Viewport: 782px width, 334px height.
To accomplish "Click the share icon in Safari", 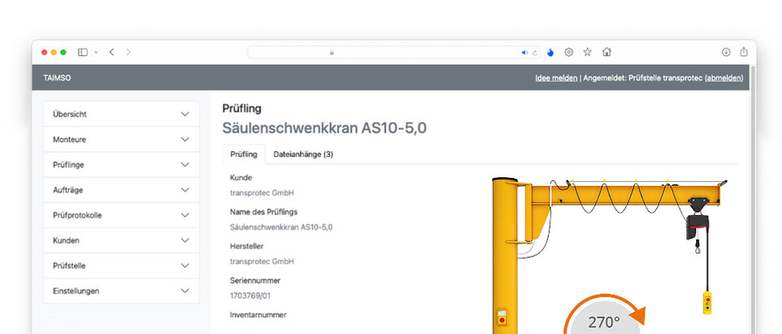I will click(744, 52).
